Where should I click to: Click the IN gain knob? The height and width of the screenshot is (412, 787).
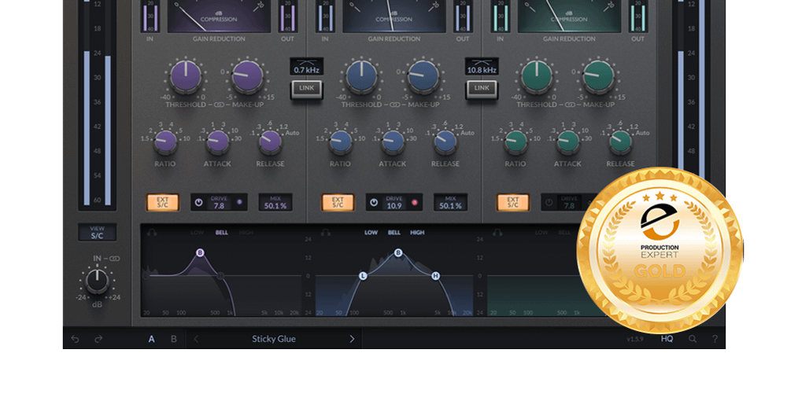(x=98, y=280)
